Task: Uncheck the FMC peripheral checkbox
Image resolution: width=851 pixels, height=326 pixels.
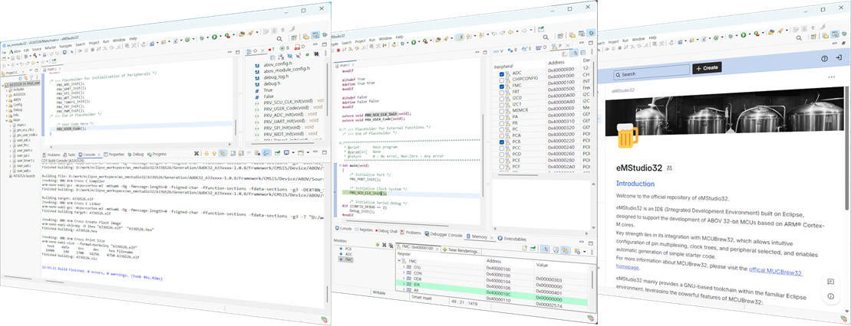Action: coord(502,87)
